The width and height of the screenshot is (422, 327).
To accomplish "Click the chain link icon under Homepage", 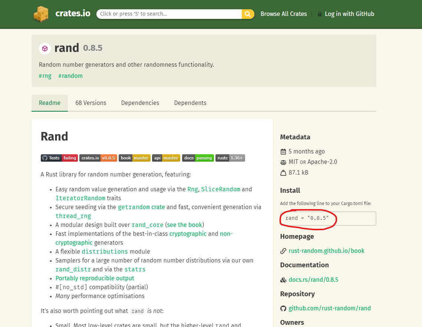I will click(283, 251).
